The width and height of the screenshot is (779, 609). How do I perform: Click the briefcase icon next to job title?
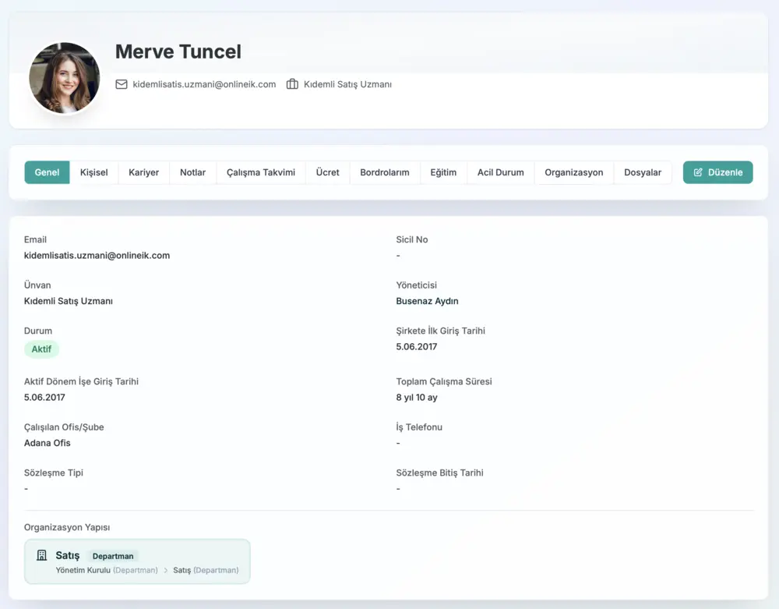coord(292,84)
